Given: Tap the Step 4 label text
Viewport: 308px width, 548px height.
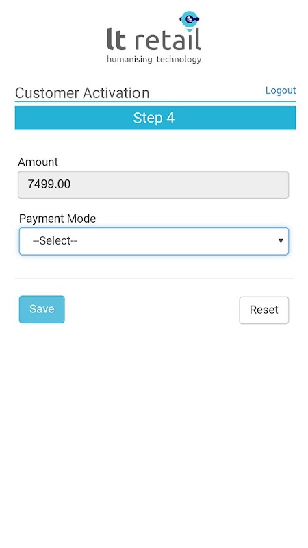Looking at the screenshot, I should click(x=153, y=118).
